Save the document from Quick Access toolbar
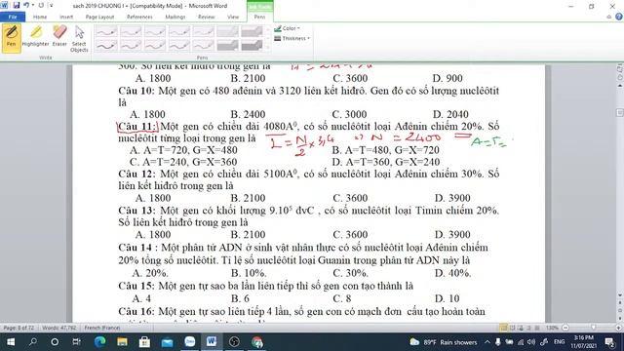Screen dimensions: 624x351 [x=17, y=5]
